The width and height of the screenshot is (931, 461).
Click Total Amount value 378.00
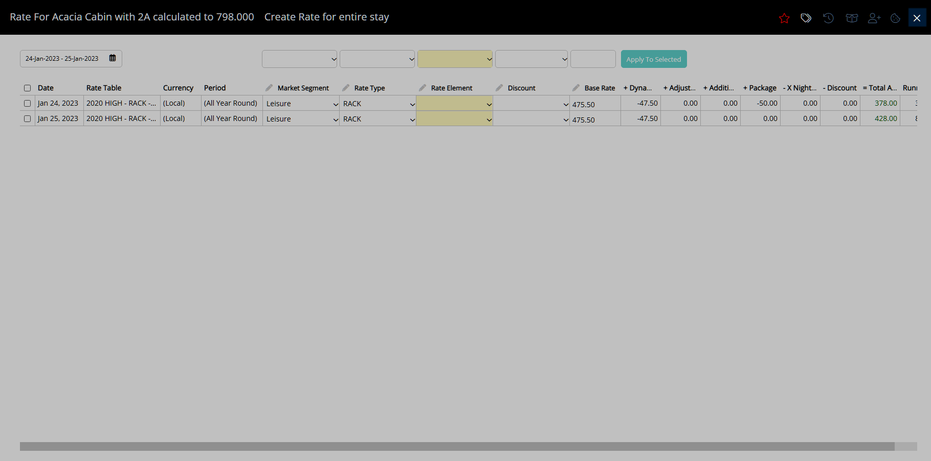[x=886, y=103]
